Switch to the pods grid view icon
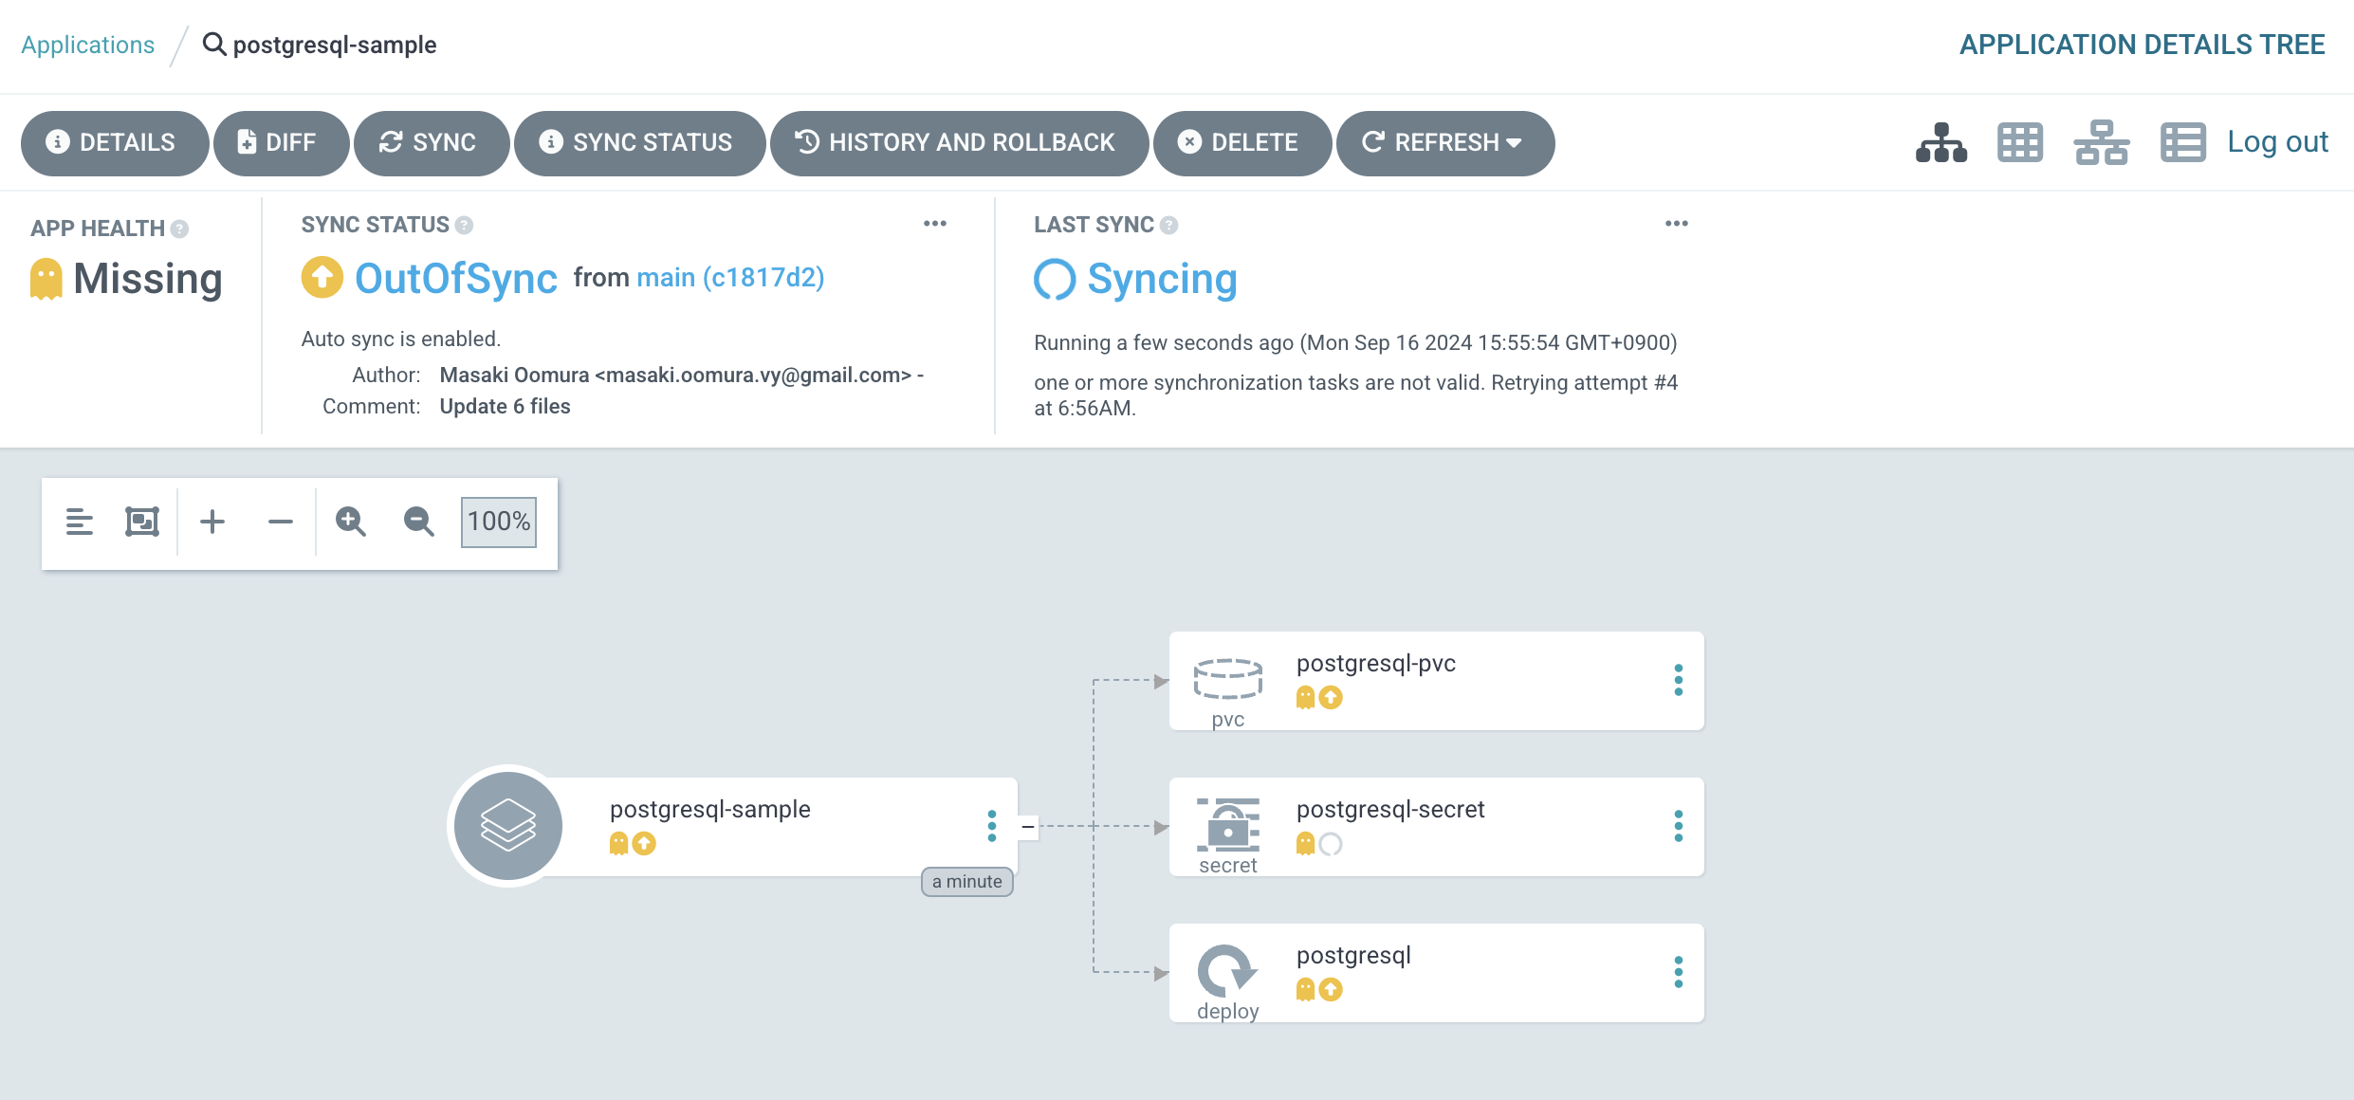The width and height of the screenshot is (2354, 1100). click(2019, 142)
